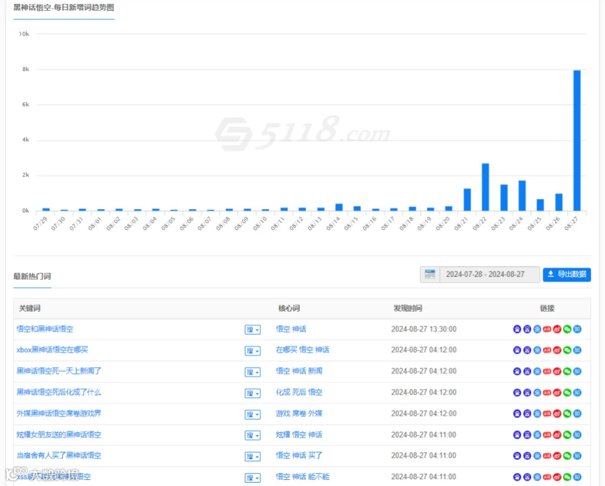Screen dimensions: 605x486
Task: Open Toutiao icon for 当宿舍有人买了黑神话悟空 row
Action: click(x=547, y=456)
